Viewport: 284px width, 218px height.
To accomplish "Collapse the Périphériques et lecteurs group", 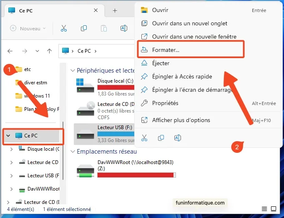I will point(73,71).
